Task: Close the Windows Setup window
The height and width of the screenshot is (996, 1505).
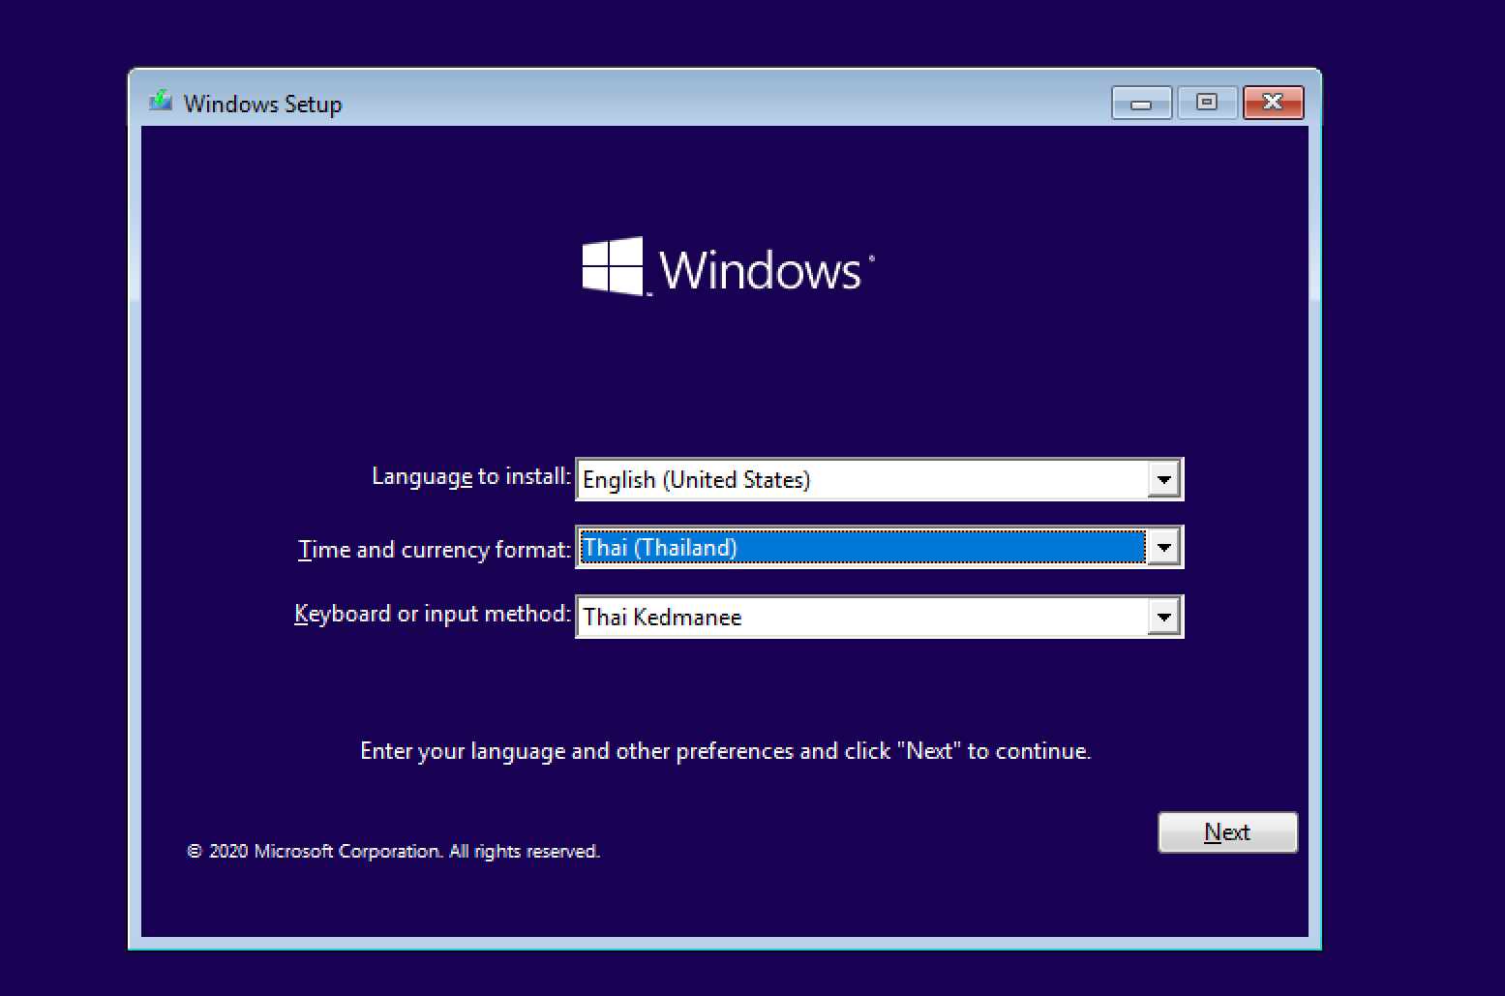Action: pyautogui.click(x=1273, y=103)
